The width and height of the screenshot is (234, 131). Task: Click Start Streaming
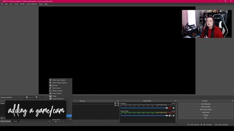click(x=205, y=104)
